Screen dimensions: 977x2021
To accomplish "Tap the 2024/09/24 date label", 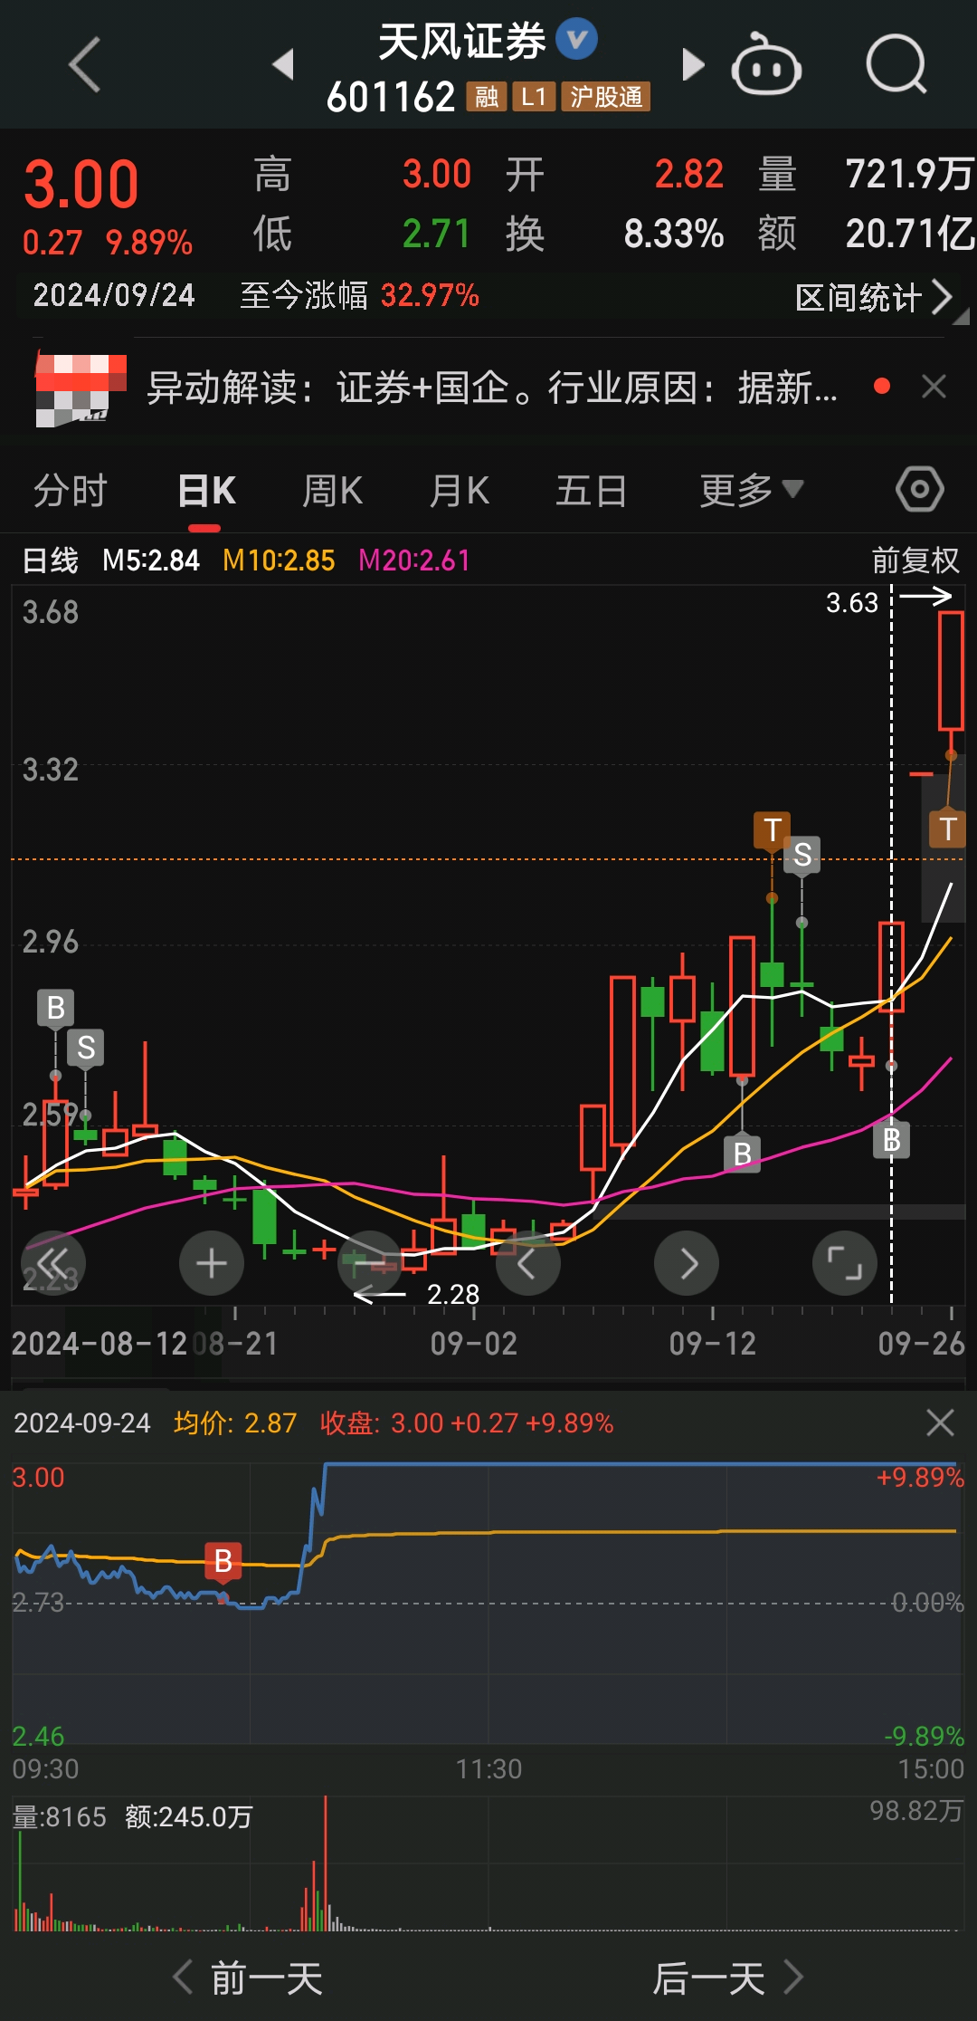I will coord(114,295).
